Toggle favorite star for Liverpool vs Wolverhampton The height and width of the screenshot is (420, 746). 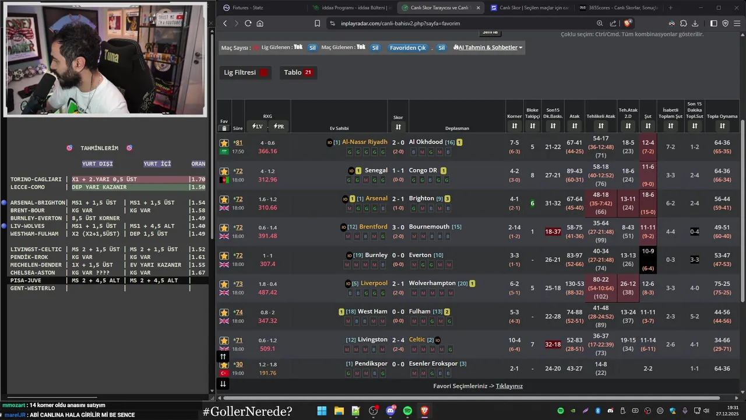pos(224,284)
